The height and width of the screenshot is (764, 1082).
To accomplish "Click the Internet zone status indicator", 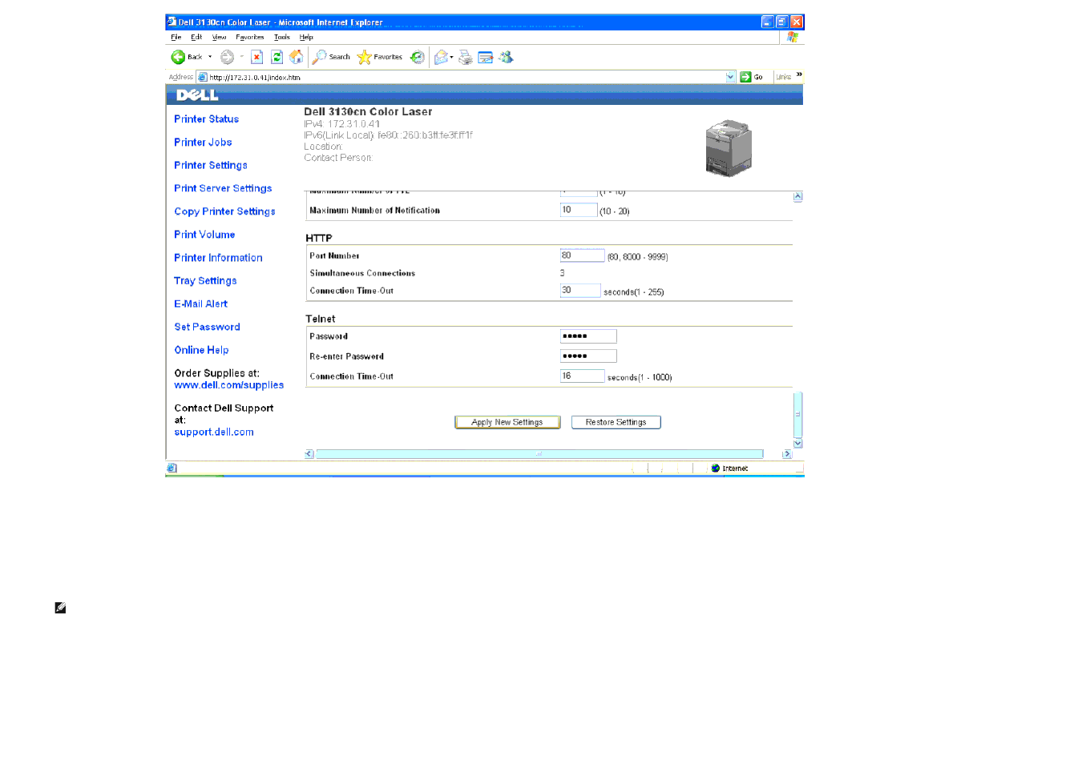I will pos(729,468).
